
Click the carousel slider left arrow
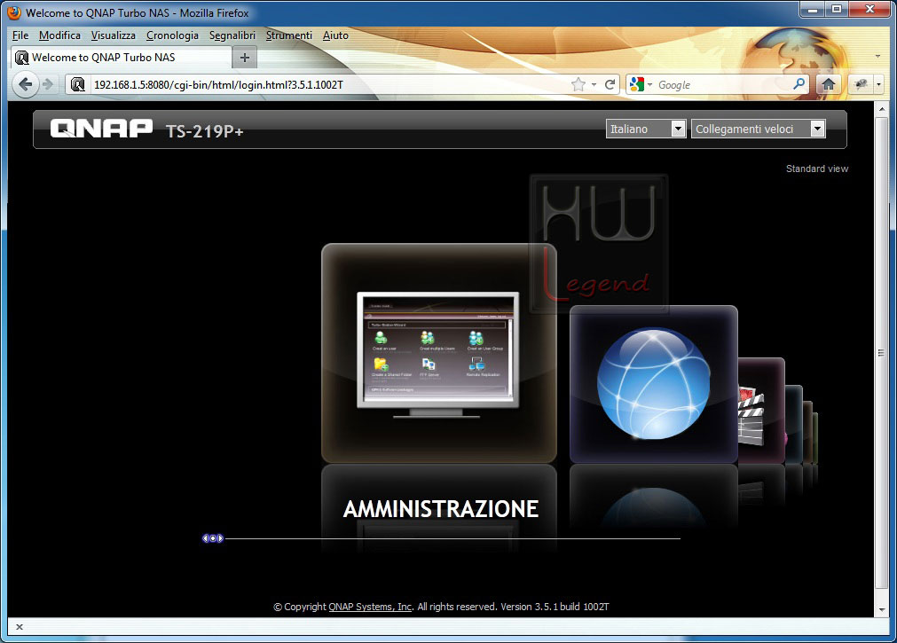(x=205, y=538)
